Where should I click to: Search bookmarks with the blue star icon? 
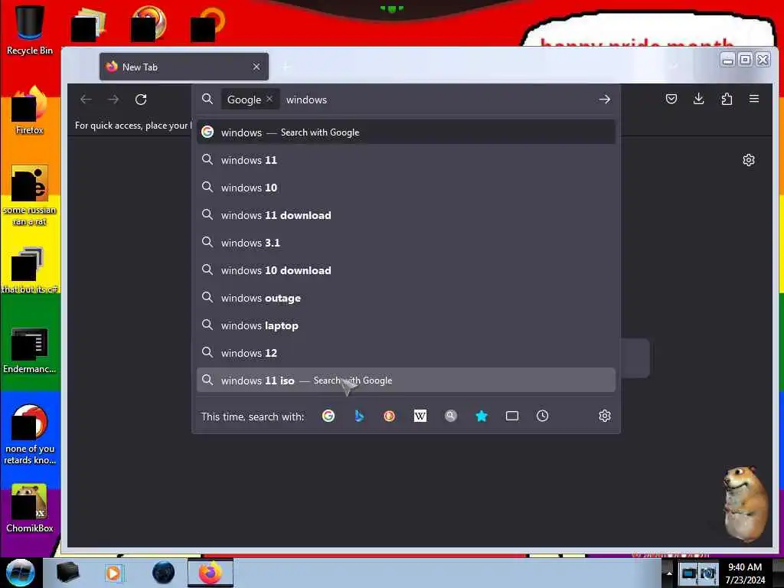[482, 416]
